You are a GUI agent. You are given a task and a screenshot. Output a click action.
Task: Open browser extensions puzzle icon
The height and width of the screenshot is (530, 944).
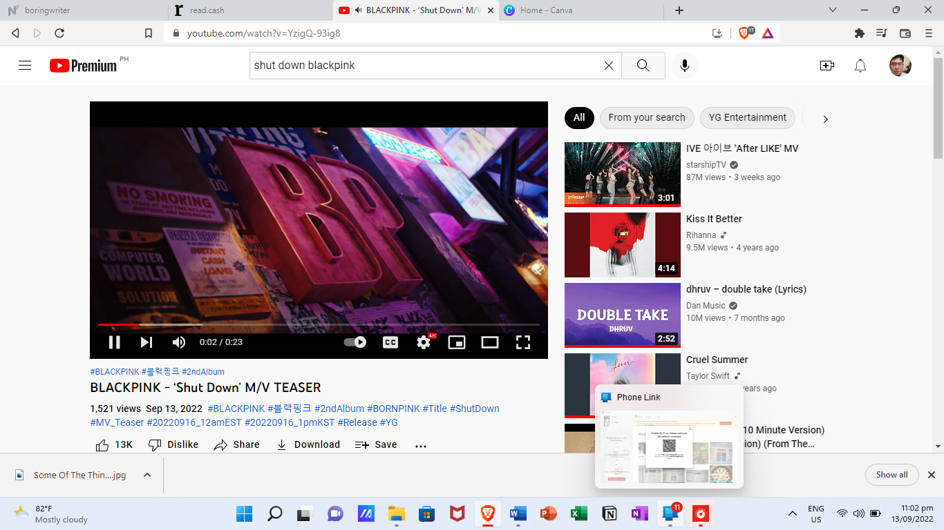click(x=860, y=33)
